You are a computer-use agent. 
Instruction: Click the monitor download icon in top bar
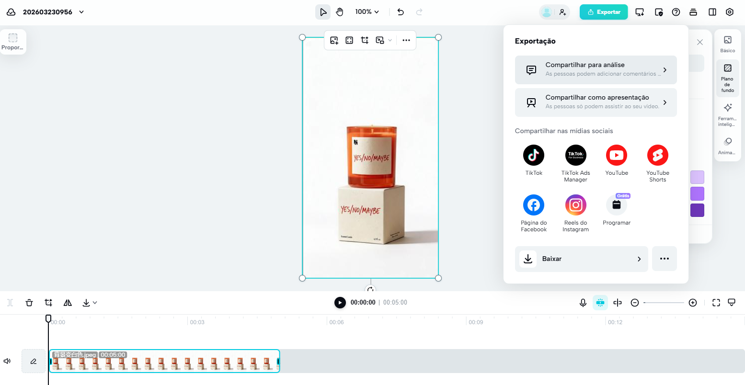[x=640, y=12]
